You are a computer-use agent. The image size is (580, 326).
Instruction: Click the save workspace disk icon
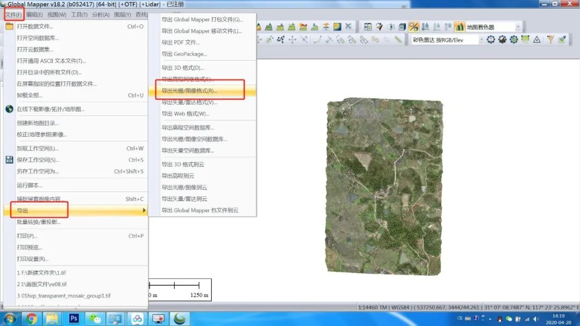8,160
